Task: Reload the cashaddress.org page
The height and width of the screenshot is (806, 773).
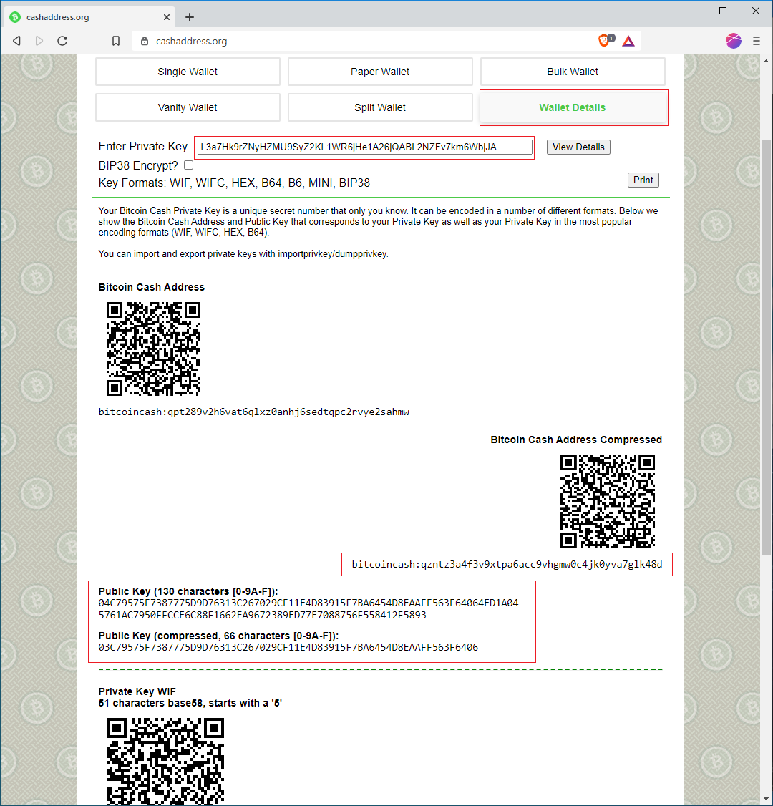Action: point(62,41)
